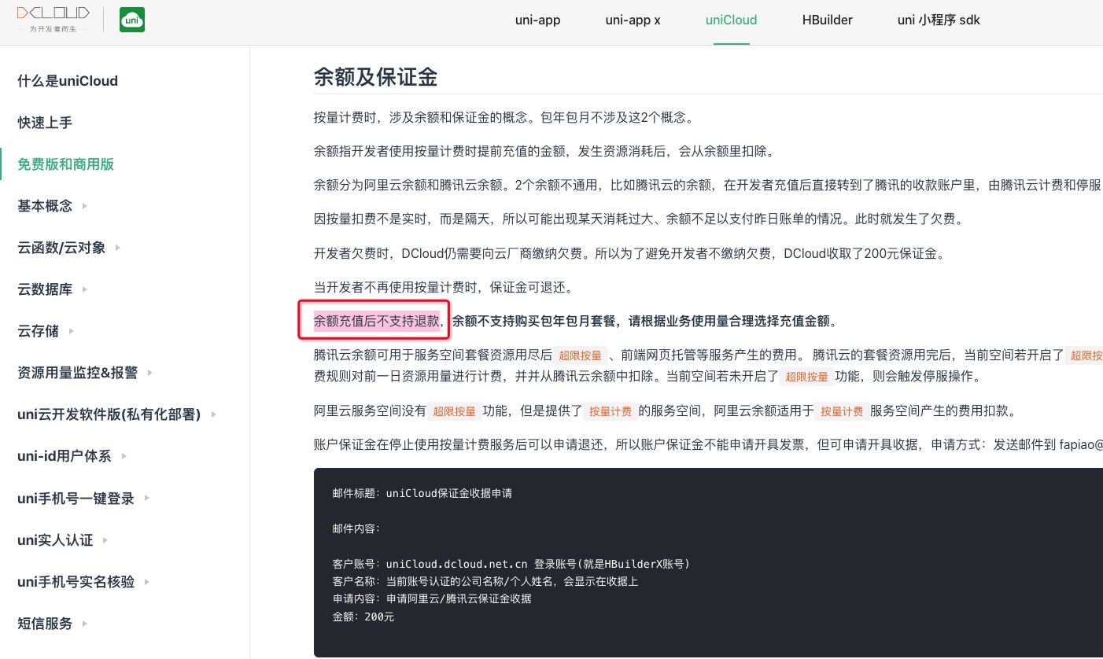Click the paragraph starting 余额指开发者使用按量计费时
The height and width of the screenshot is (659, 1103).
tap(544, 151)
